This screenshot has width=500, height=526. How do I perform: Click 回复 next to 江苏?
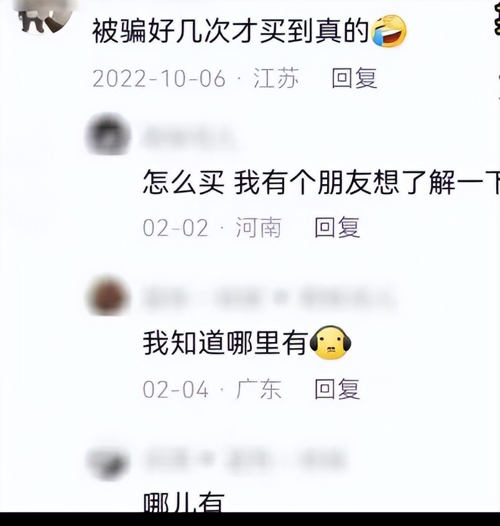[x=354, y=78]
